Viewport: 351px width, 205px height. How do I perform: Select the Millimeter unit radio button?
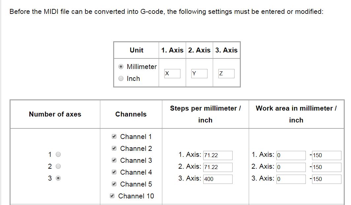121,67
